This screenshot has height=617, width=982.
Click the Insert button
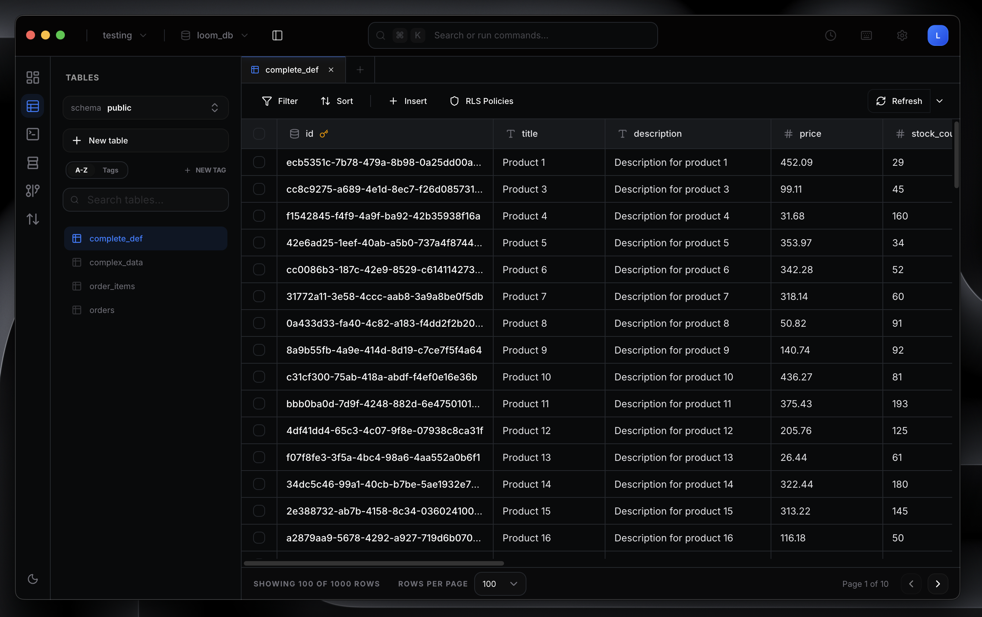coord(408,101)
